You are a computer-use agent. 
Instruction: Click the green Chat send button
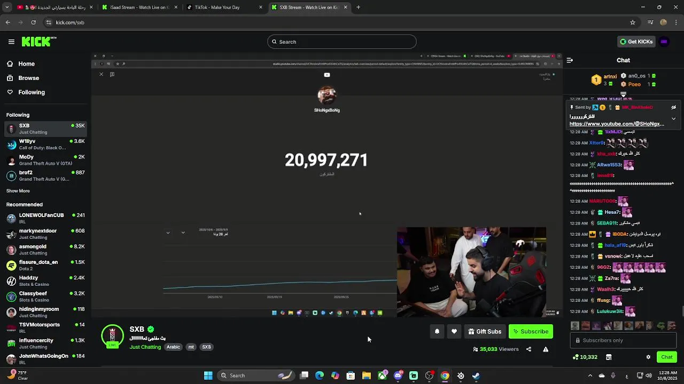coord(667,357)
